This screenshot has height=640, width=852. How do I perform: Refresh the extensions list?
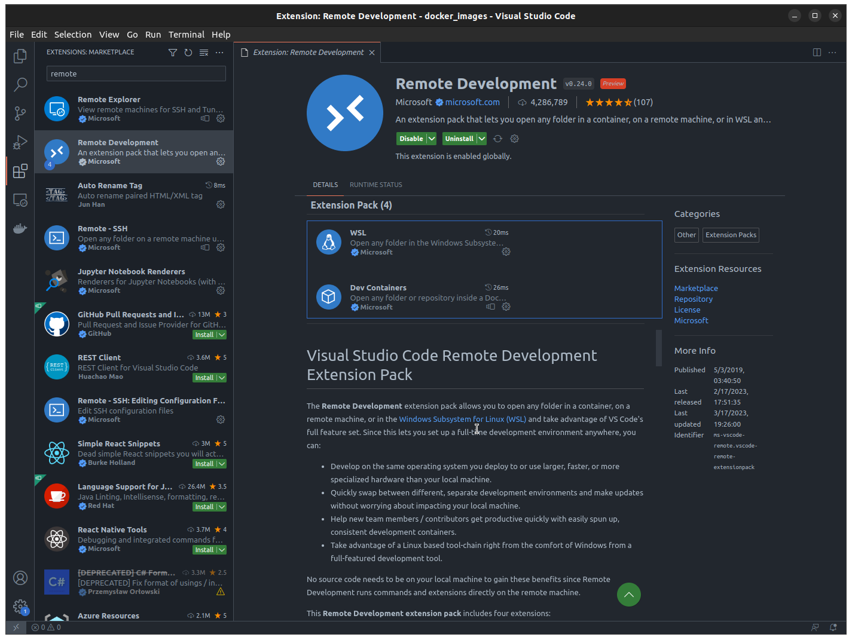188,53
